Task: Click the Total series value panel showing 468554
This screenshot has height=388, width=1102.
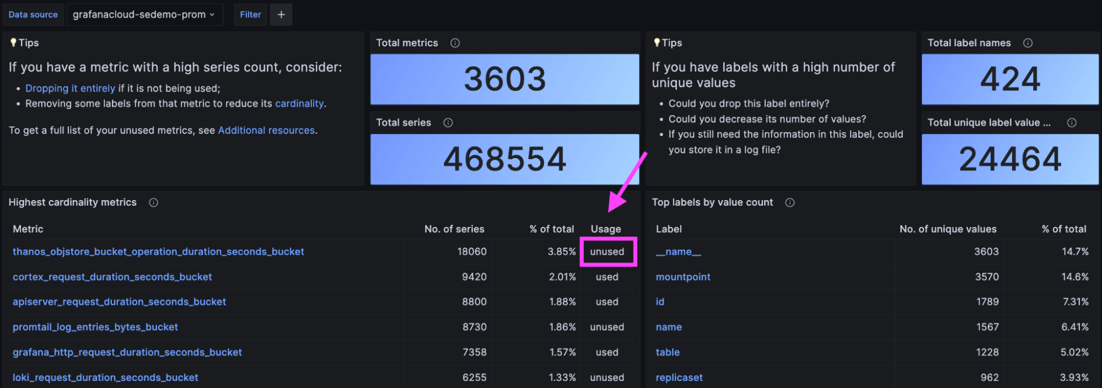Action: point(504,159)
